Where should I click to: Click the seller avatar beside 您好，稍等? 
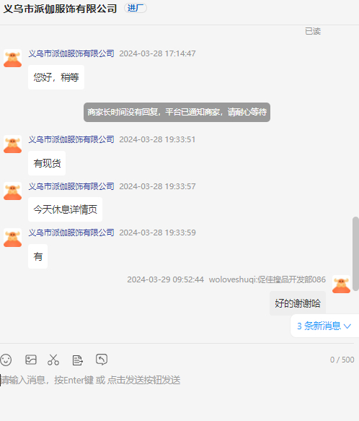[x=12, y=58]
